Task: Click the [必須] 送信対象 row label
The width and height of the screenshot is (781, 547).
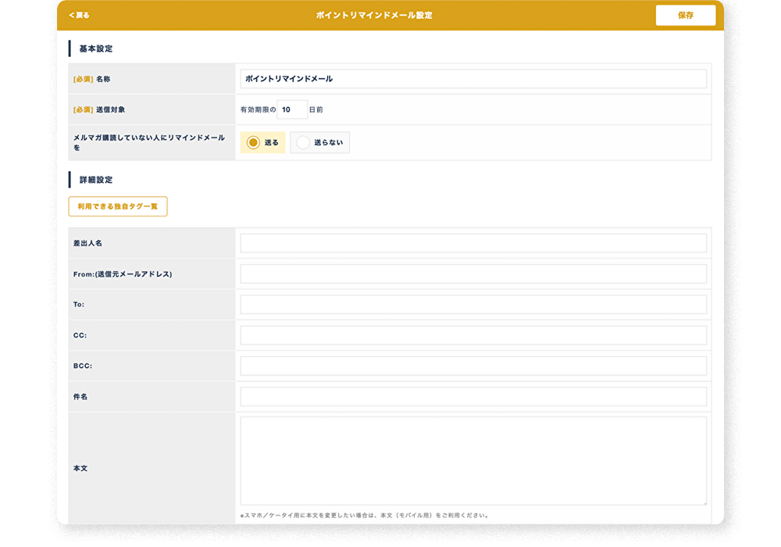Action: pos(99,110)
